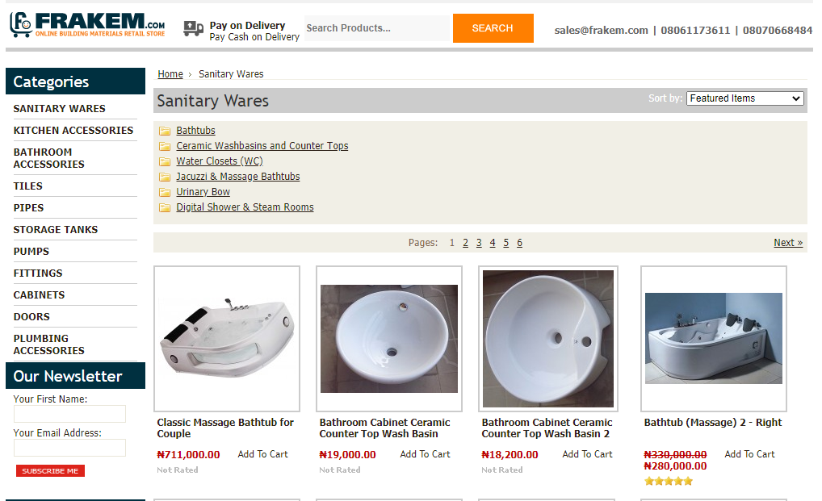The height and width of the screenshot is (501, 822).
Task: Click the Subscribe Me button
Action: pos(50,471)
